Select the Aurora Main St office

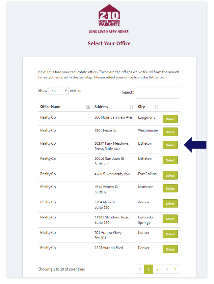[170, 204]
